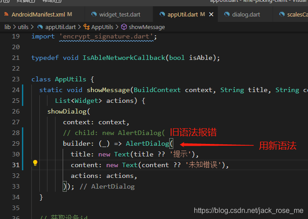Click the '// AlertDialog' closing label on line 33
308x219 pixels.
tap(107, 187)
